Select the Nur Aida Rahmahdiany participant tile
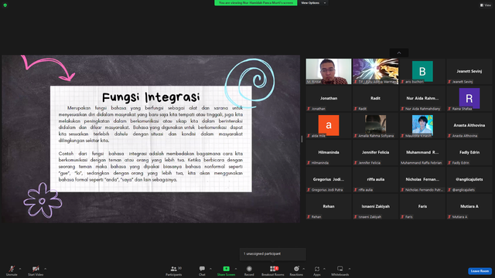Image resolution: width=495 pixels, height=278 pixels. [422, 98]
